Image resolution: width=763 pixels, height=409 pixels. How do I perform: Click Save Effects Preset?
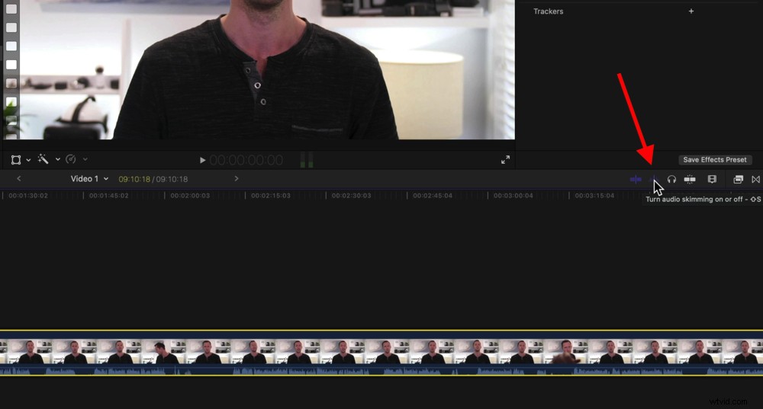(x=714, y=159)
